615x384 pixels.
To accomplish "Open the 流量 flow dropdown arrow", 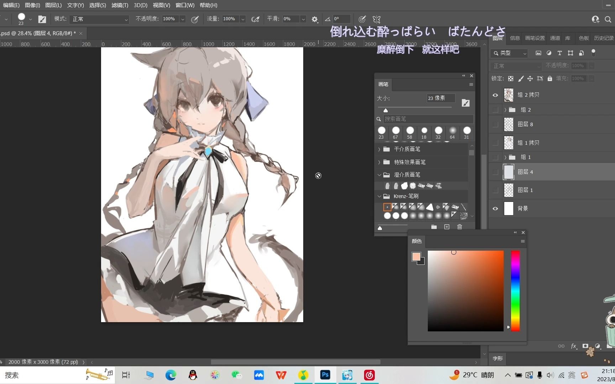I will (x=243, y=19).
